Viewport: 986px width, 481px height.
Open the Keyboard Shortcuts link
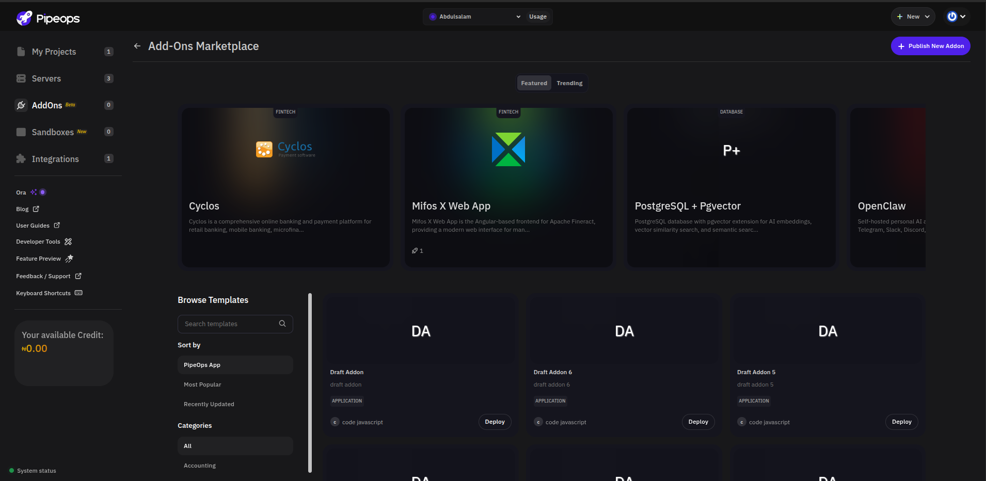(49, 293)
